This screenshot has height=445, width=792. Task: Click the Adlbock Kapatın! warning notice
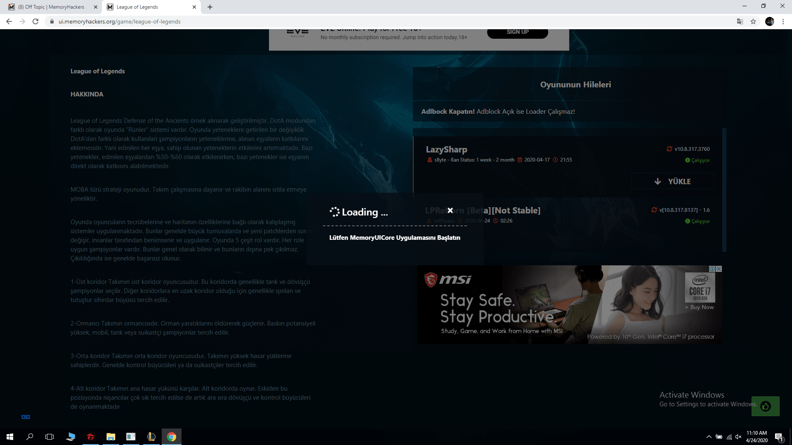tap(498, 111)
